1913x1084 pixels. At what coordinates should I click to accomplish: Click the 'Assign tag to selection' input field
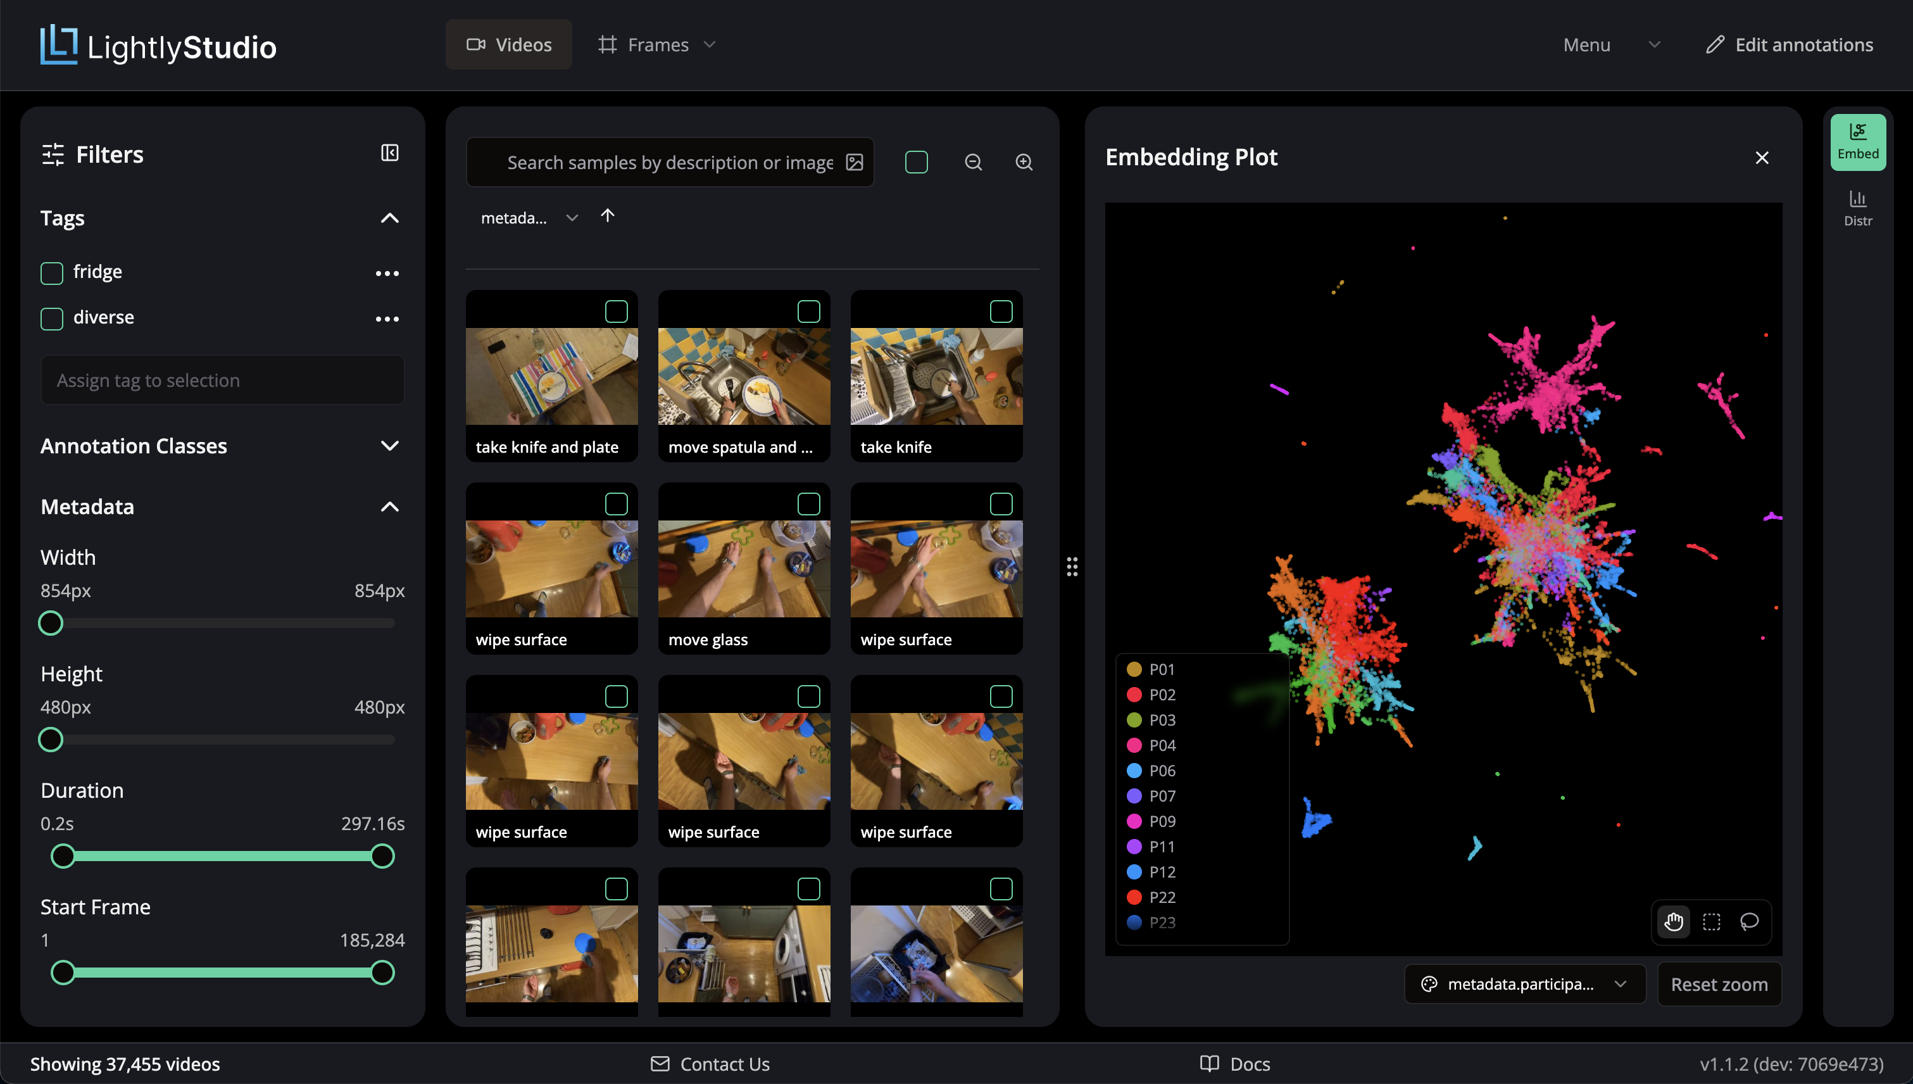pos(223,381)
